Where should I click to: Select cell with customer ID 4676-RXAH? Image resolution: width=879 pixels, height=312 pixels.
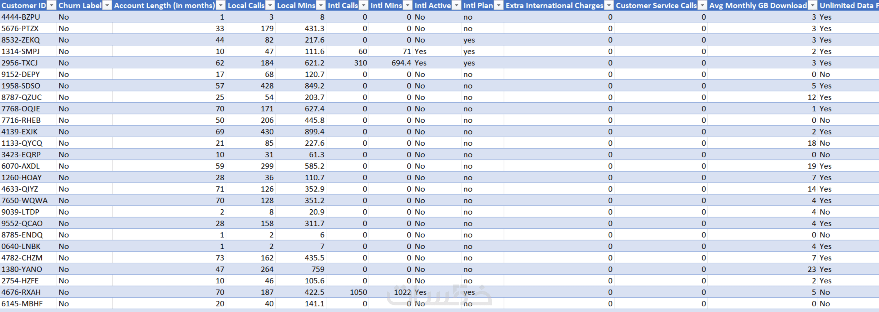(x=28, y=292)
